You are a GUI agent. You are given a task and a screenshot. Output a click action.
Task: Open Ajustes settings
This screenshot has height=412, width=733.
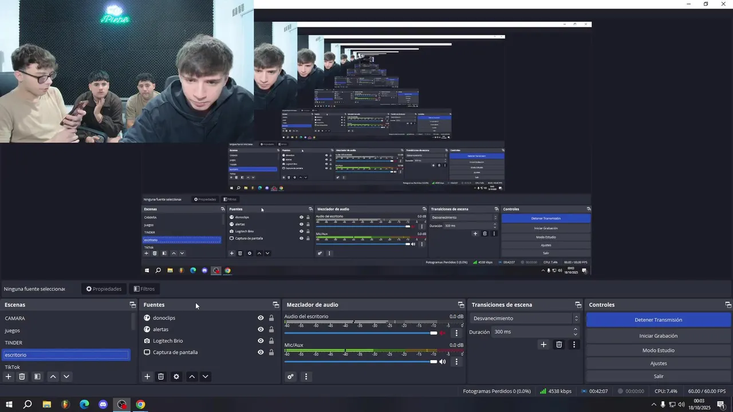659,363
